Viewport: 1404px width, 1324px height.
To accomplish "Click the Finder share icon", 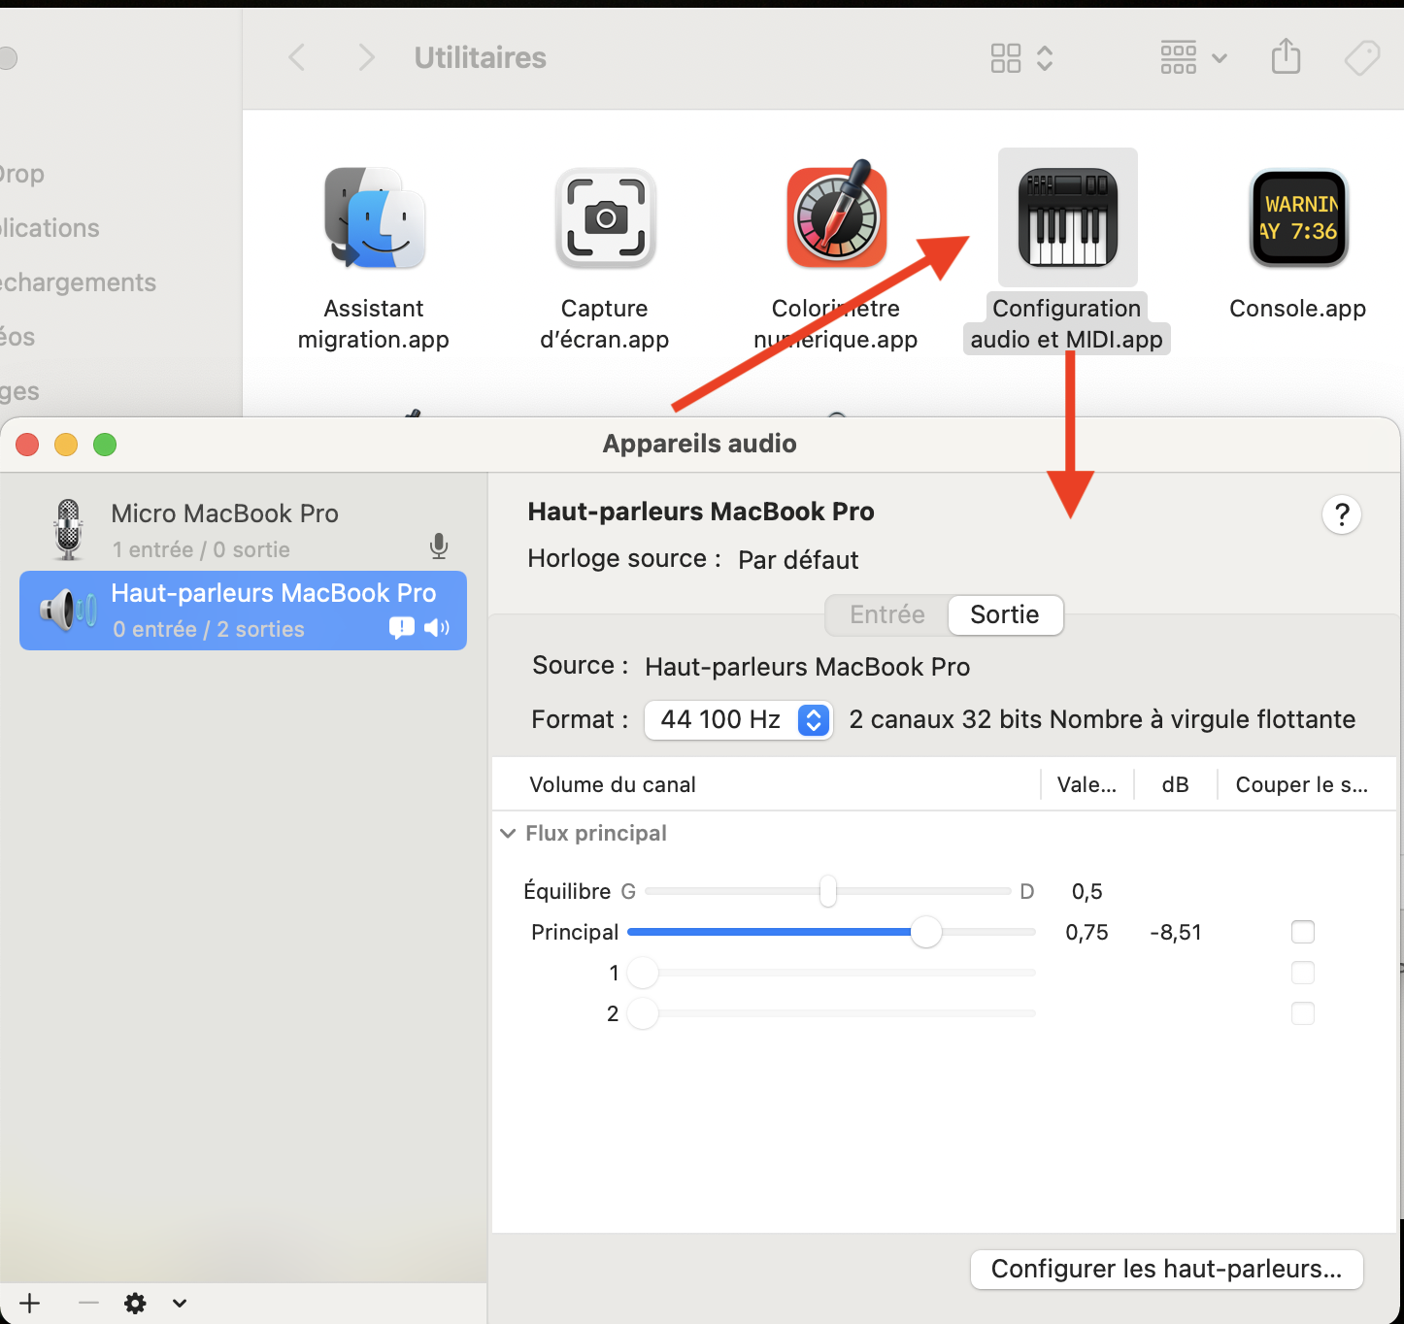I will [1286, 57].
